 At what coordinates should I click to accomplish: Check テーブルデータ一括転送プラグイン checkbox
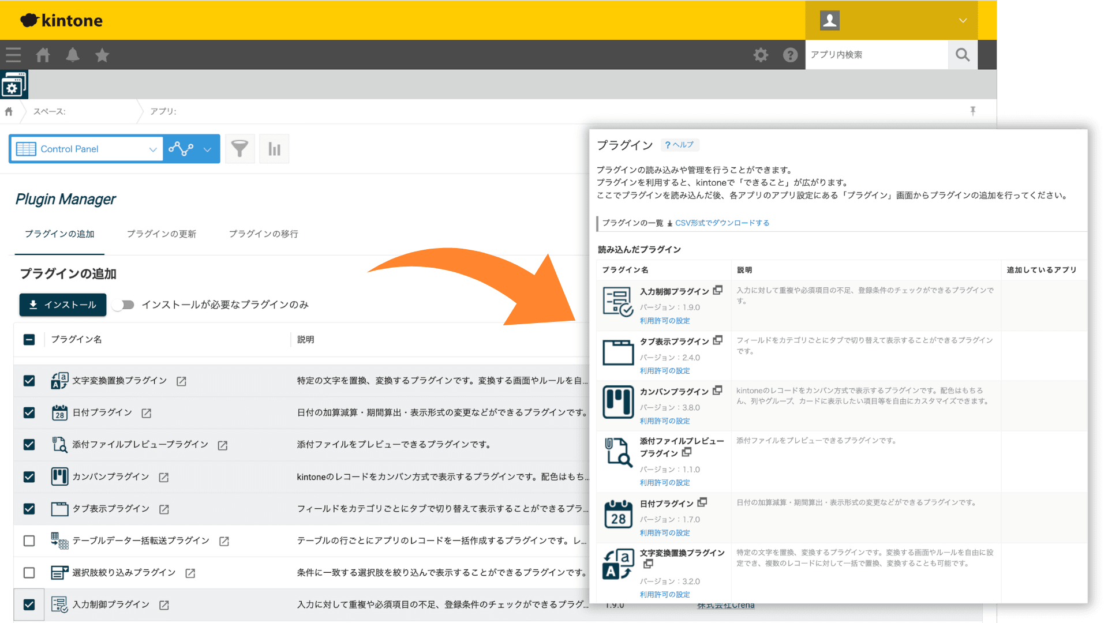pyautogui.click(x=29, y=541)
